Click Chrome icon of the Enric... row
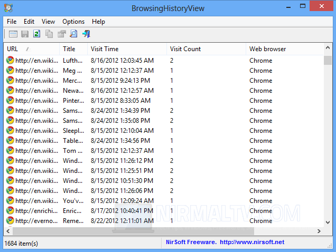The height and width of the screenshot is (252, 336). (x=10, y=211)
